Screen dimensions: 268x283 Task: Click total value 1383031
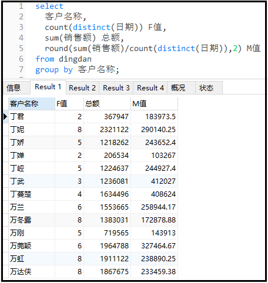pos(107,220)
